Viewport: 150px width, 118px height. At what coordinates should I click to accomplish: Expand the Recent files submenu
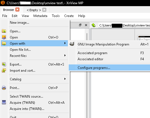pyautogui.click(x=34, y=56)
